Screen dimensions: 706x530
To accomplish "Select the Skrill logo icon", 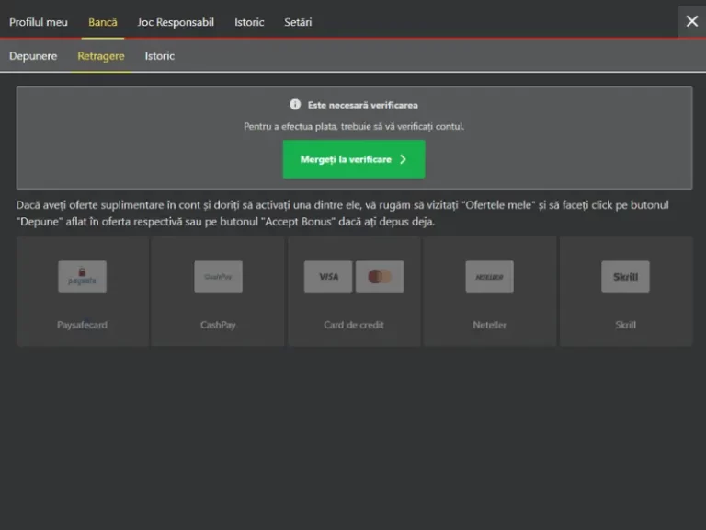I will (x=625, y=276).
